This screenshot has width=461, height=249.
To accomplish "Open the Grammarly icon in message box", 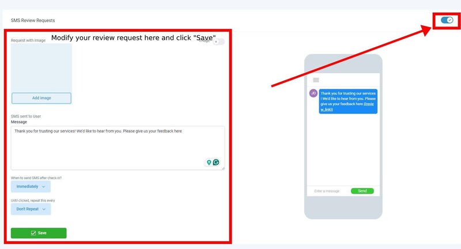I will click(x=216, y=162).
